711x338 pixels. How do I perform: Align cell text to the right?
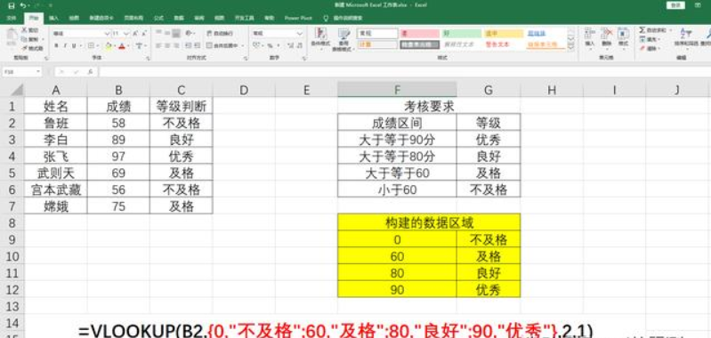(x=176, y=45)
